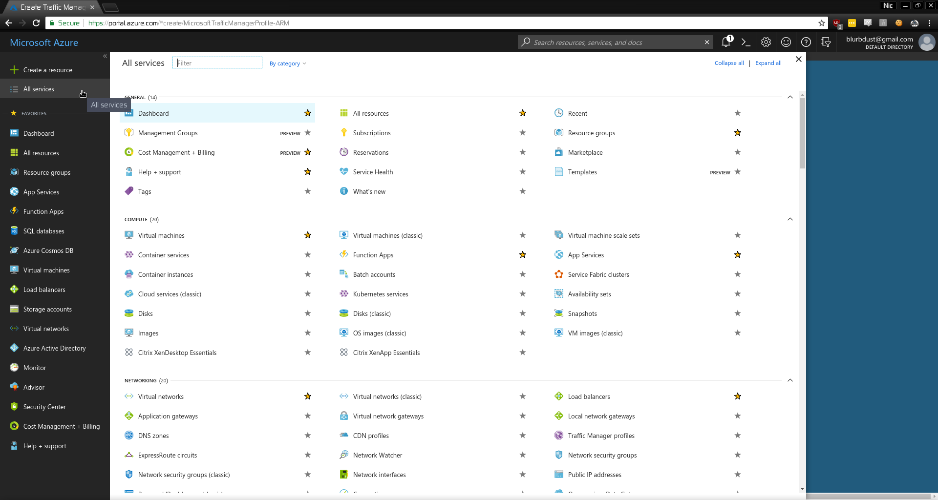Click the Kubernetes services icon
This screenshot has height=500, width=938.
tap(344, 293)
